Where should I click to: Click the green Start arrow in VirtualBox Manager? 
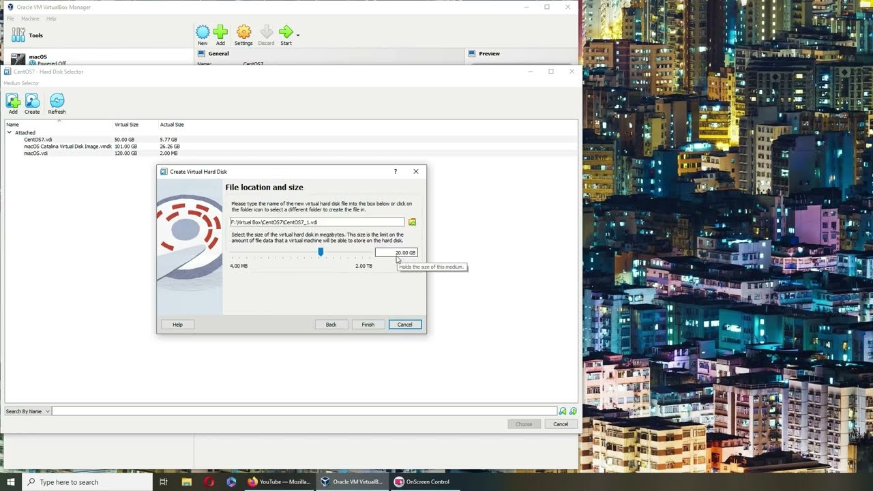[286, 32]
